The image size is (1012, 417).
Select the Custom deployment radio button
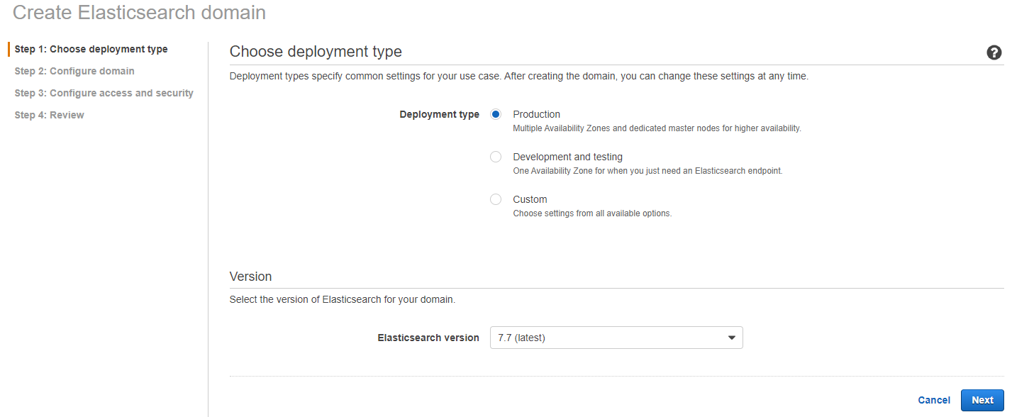496,199
